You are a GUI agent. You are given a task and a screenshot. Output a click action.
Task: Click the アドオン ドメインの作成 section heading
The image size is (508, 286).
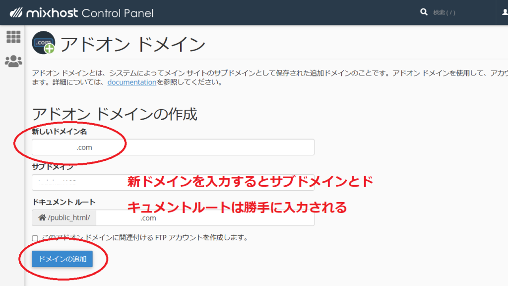115,114
